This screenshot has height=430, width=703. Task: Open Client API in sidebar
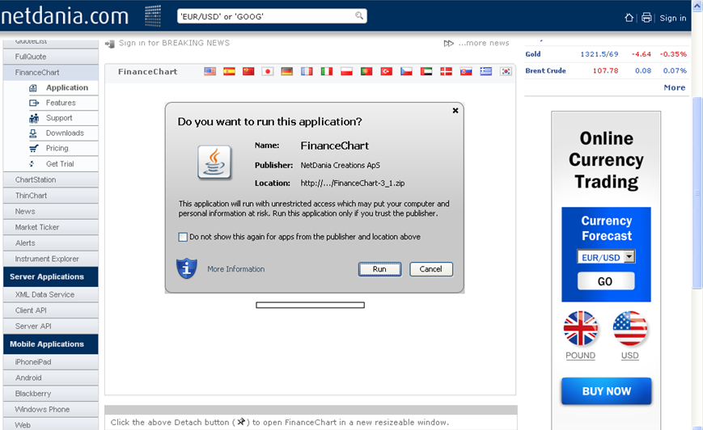tap(51, 310)
